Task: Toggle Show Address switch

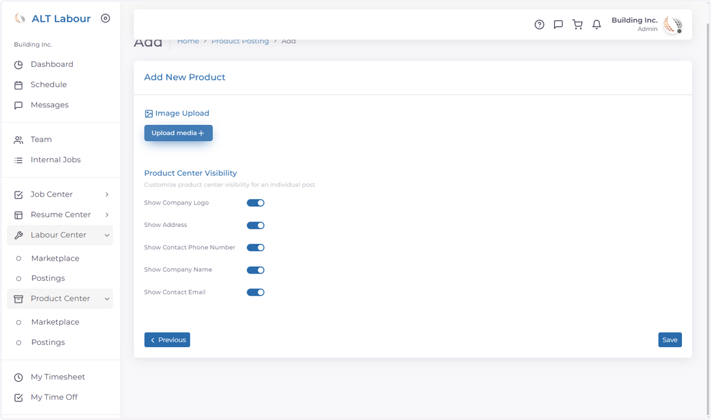Action: tap(255, 225)
